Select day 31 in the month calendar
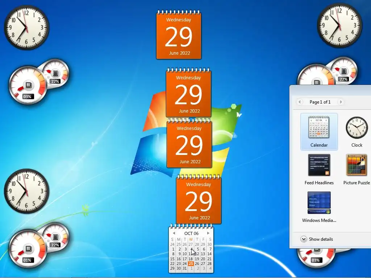This screenshot has width=371, height=278. [x=184, y=268]
